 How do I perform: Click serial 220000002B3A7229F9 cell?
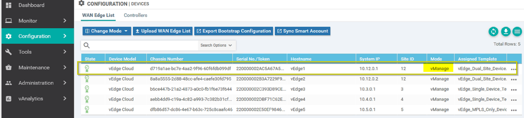[261, 79]
